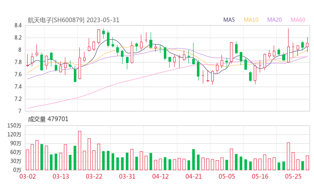Click the 8.4 price axis label

[x=18, y=25]
